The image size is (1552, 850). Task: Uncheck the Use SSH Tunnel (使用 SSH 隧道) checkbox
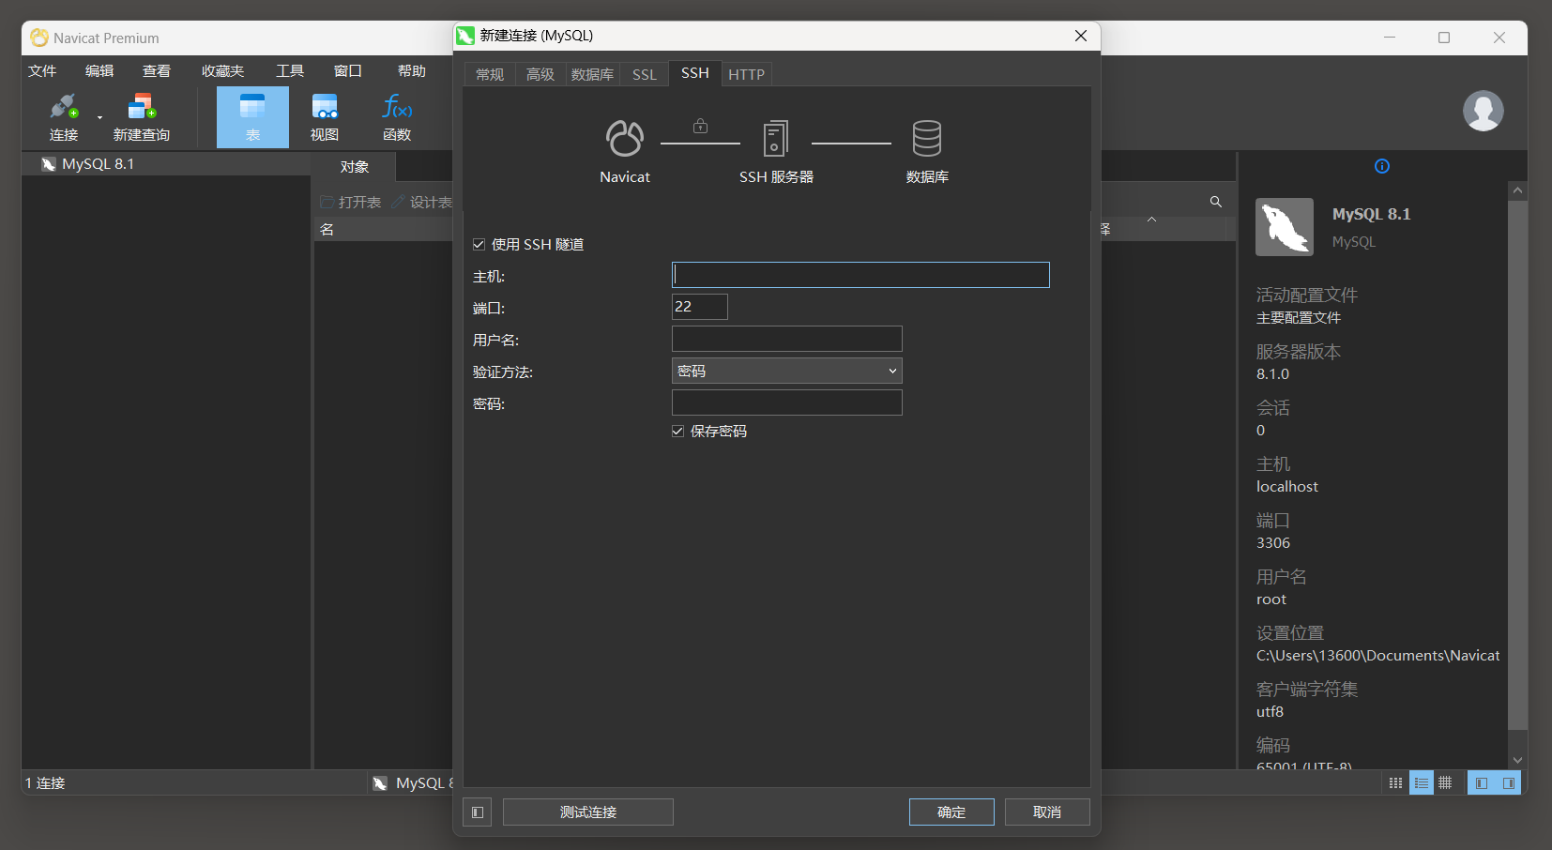click(x=479, y=245)
